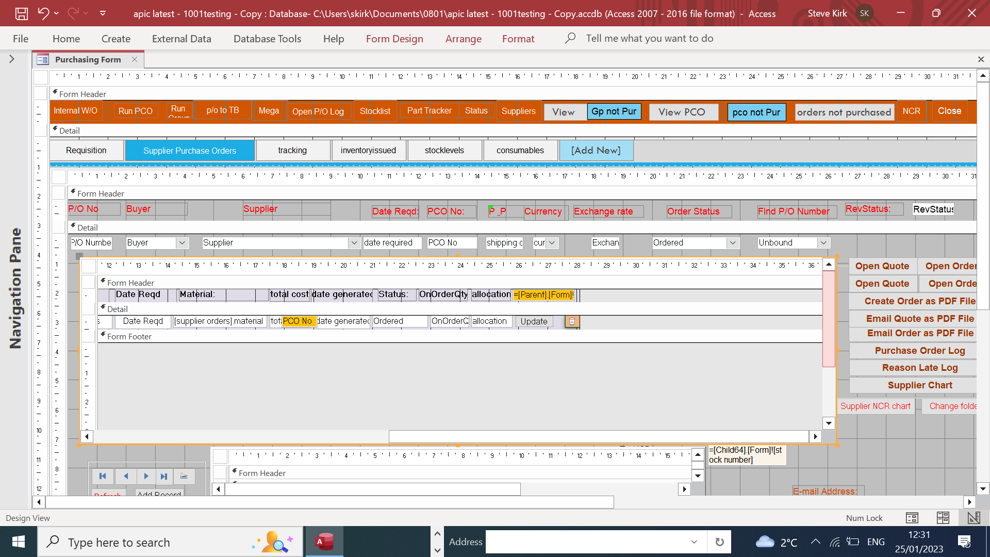Expand the Supplier combo box dropdown arrow
Image resolution: width=990 pixels, height=557 pixels.
354,243
